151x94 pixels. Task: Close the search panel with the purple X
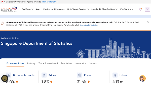click(x=147, y=9)
